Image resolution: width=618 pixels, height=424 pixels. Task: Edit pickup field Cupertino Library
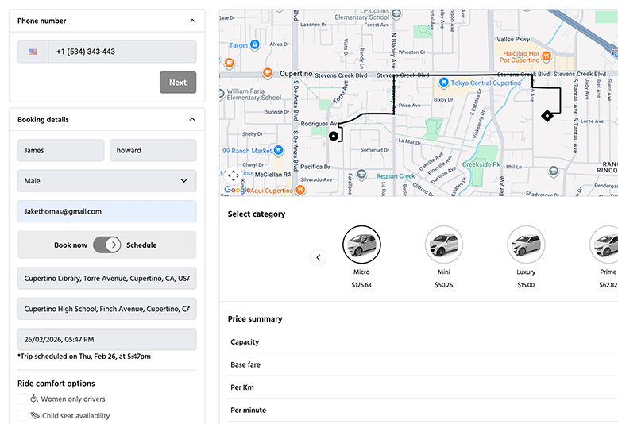click(106, 278)
